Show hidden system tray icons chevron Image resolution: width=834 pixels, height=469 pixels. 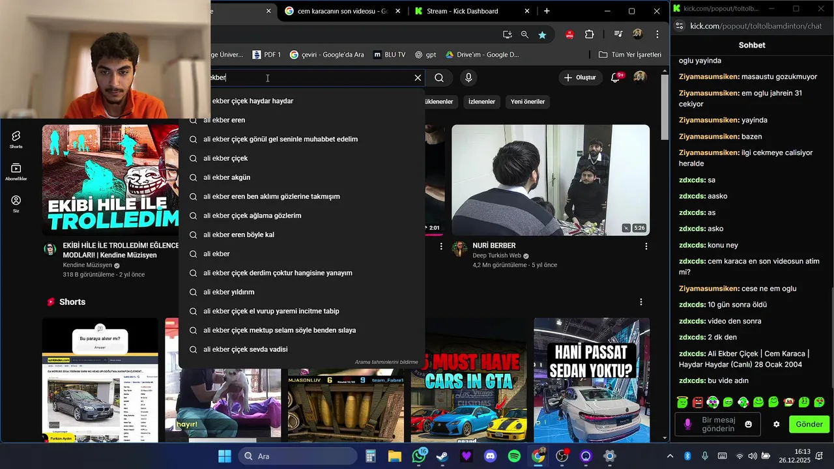670,456
